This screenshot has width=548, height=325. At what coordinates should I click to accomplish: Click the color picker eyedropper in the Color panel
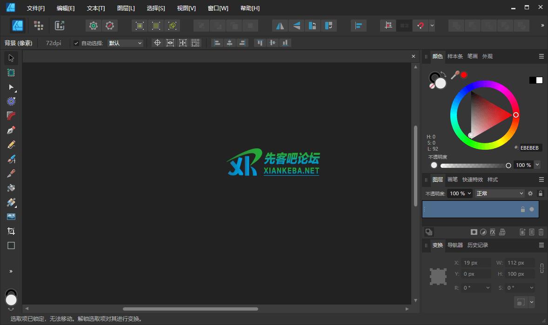click(x=455, y=75)
